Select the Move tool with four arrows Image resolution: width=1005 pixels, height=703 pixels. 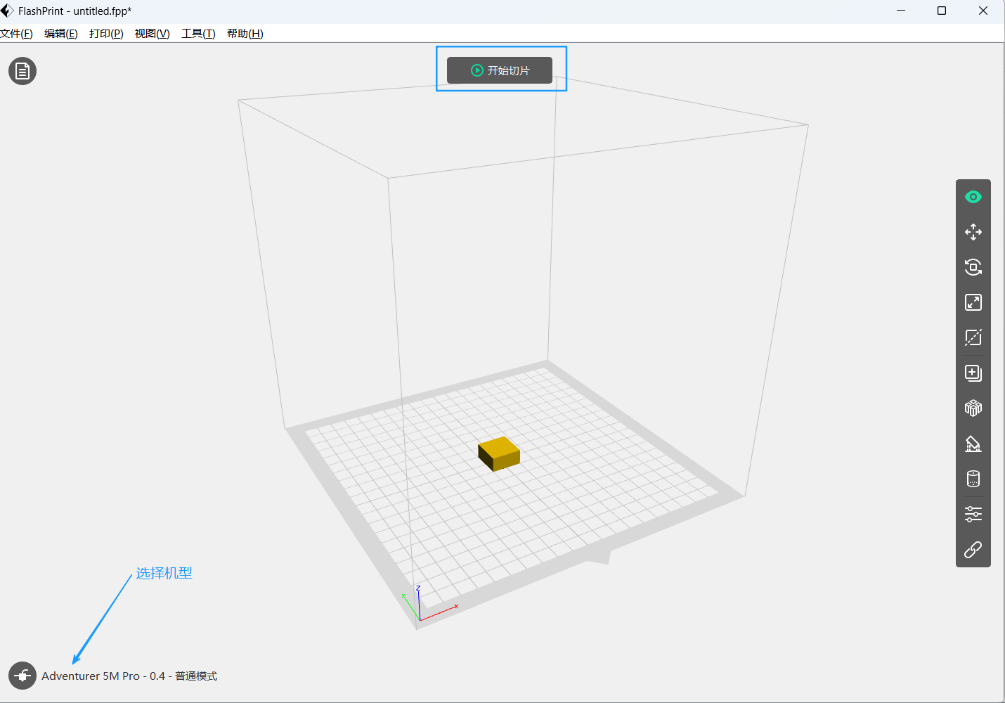(x=973, y=232)
